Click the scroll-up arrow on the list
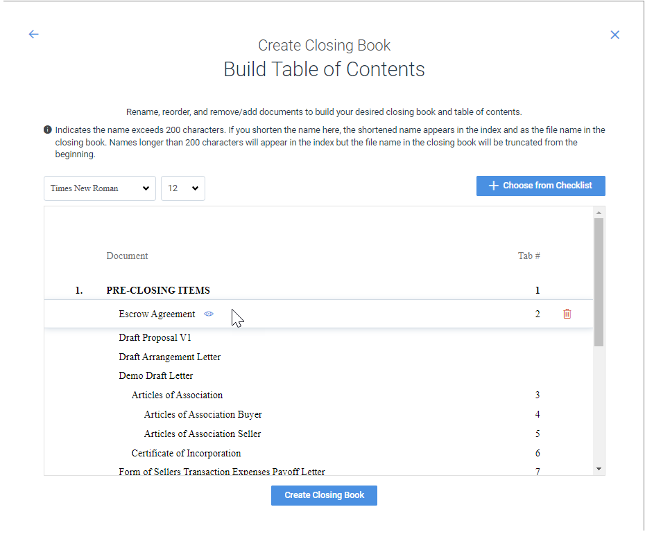 pyautogui.click(x=598, y=213)
